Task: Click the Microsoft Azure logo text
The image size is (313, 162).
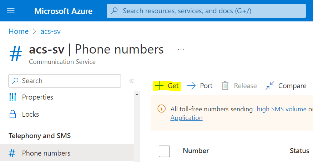Action: 63,11
